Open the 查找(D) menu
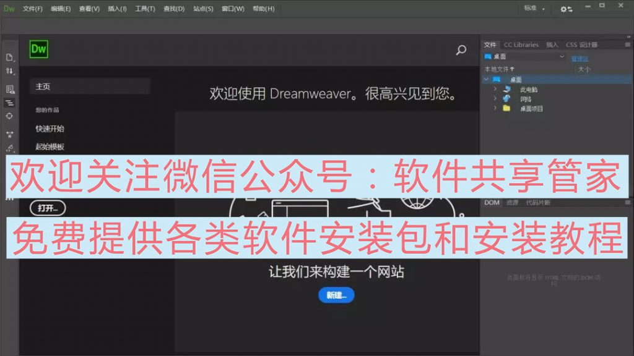This screenshot has width=634, height=356. click(174, 9)
